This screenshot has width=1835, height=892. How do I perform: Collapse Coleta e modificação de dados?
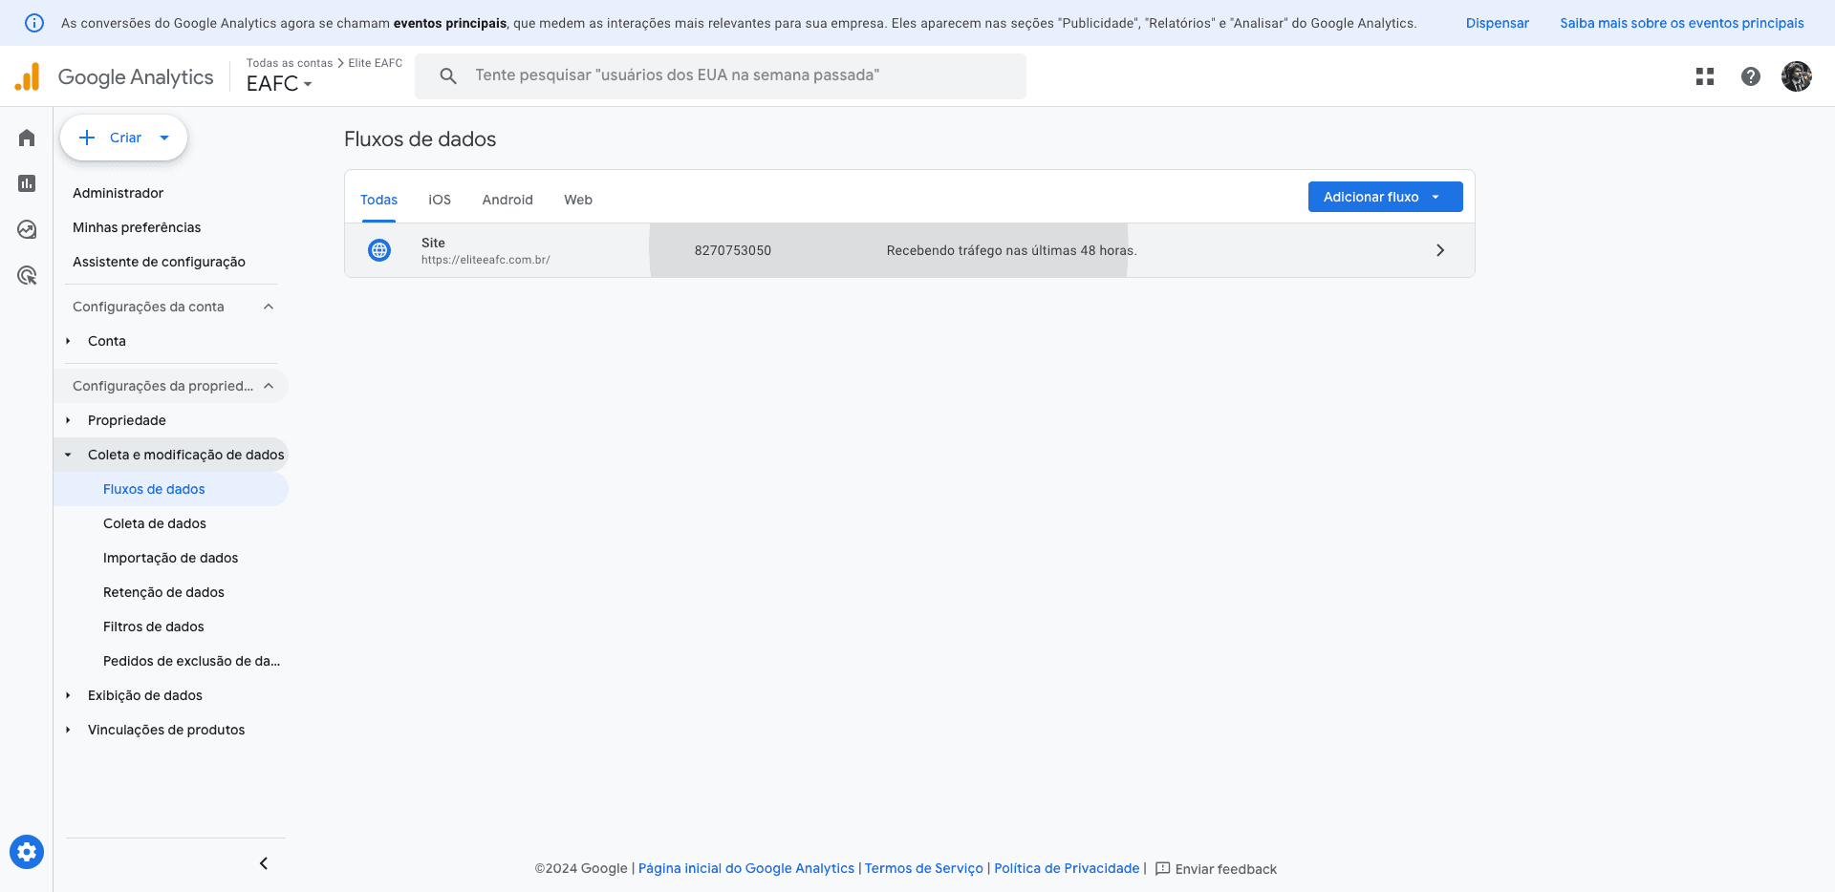coord(68,455)
